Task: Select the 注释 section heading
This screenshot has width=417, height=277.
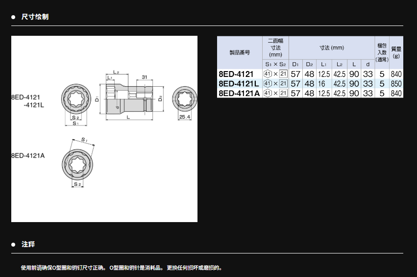Action: click(28, 244)
